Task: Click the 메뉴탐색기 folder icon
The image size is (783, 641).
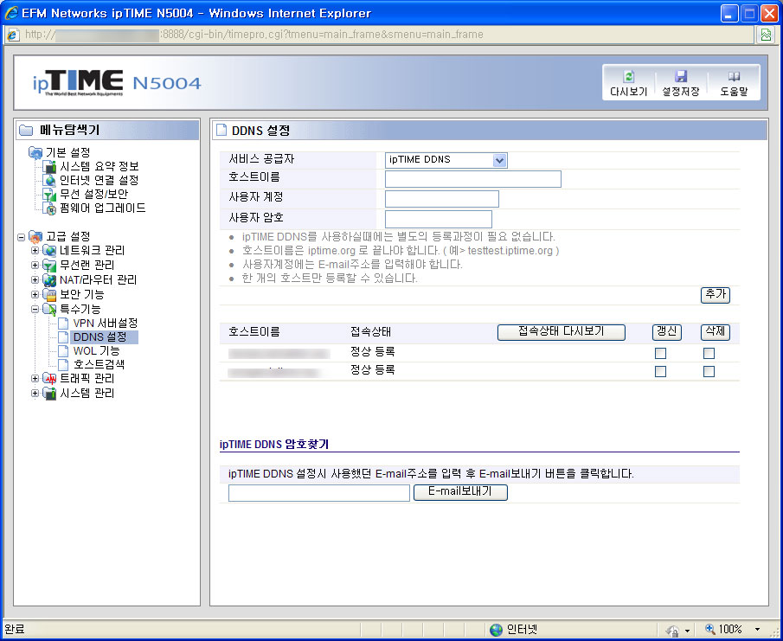Action: click(x=26, y=131)
